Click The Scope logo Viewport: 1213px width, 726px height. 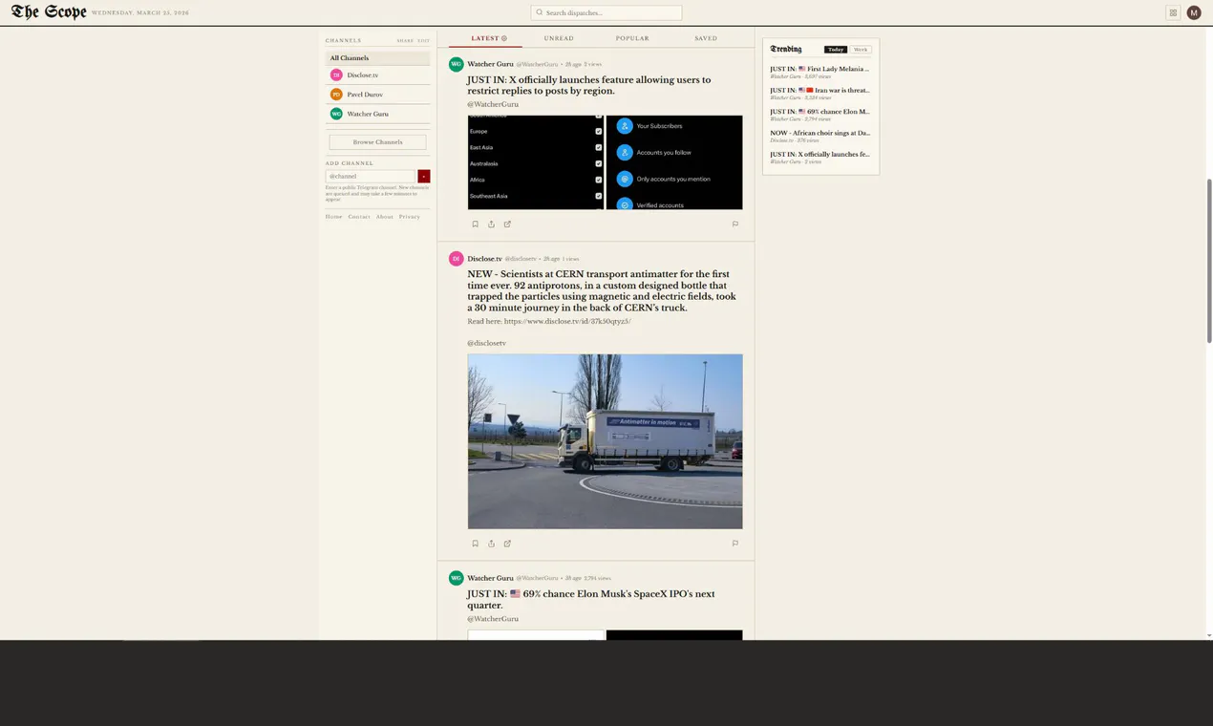click(x=49, y=12)
